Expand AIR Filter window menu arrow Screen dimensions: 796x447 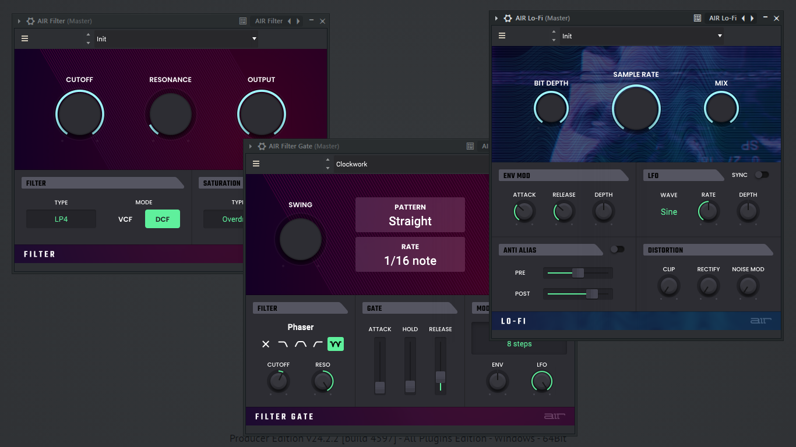click(19, 21)
